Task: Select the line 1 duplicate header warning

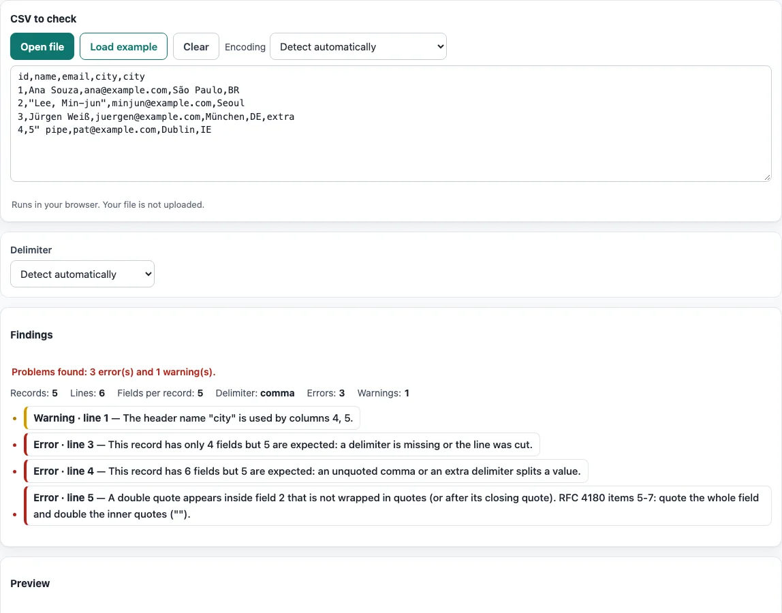Action: click(x=192, y=418)
